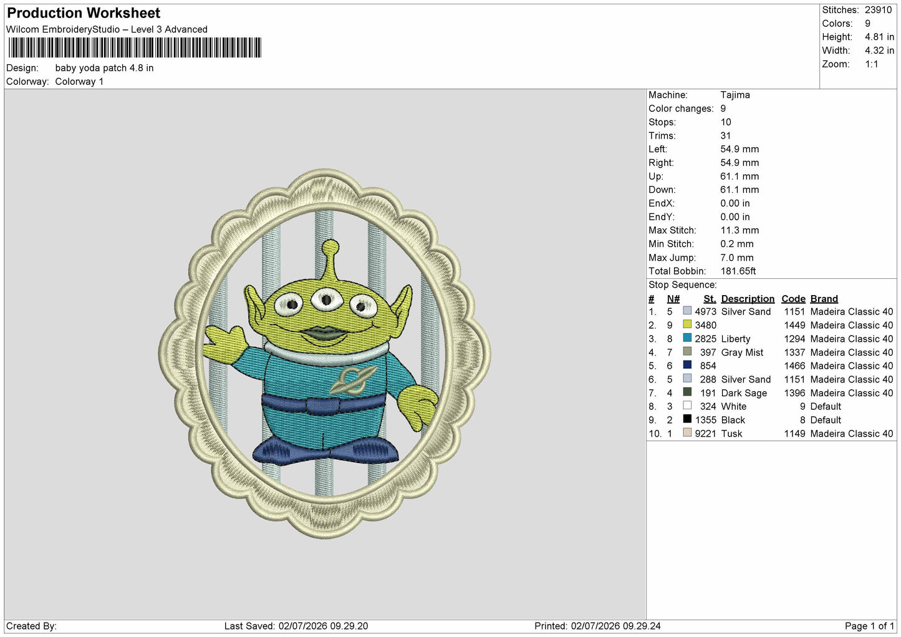
Task: Click the Trims value 31
Action: tap(726, 136)
